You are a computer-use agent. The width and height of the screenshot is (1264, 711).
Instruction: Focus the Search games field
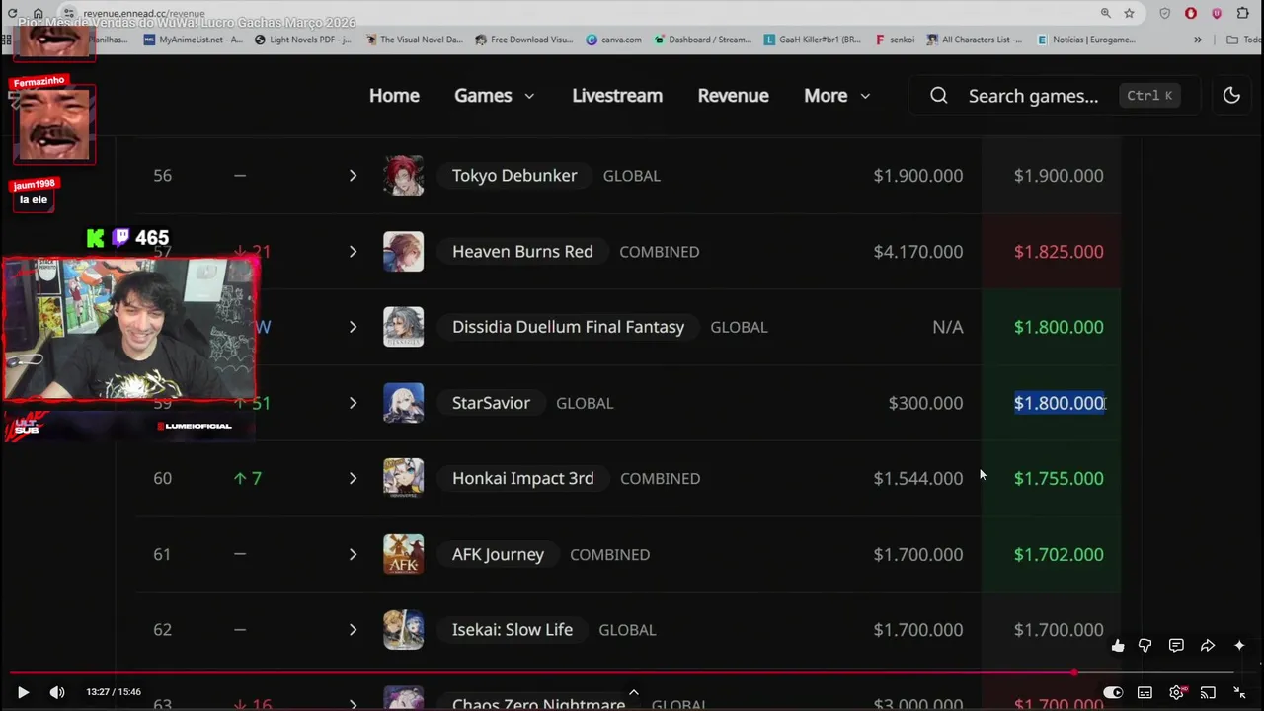pos(1054,96)
